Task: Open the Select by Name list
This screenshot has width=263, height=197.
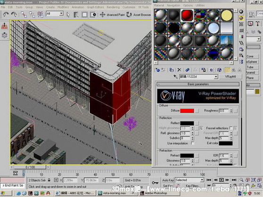Action: [x=76, y=15]
